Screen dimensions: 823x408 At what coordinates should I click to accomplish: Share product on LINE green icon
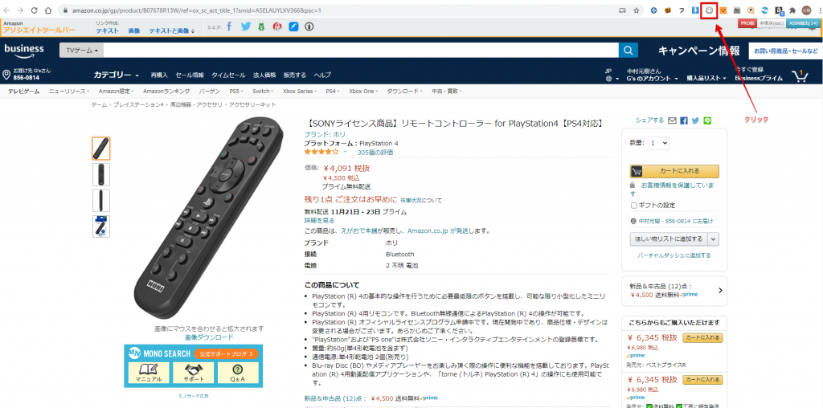(707, 120)
